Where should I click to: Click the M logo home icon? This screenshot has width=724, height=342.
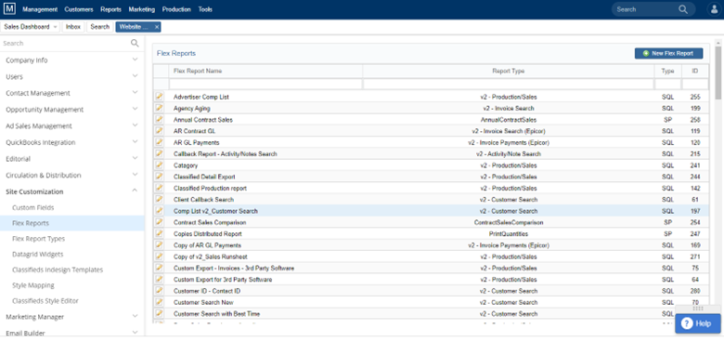click(x=8, y=8)
